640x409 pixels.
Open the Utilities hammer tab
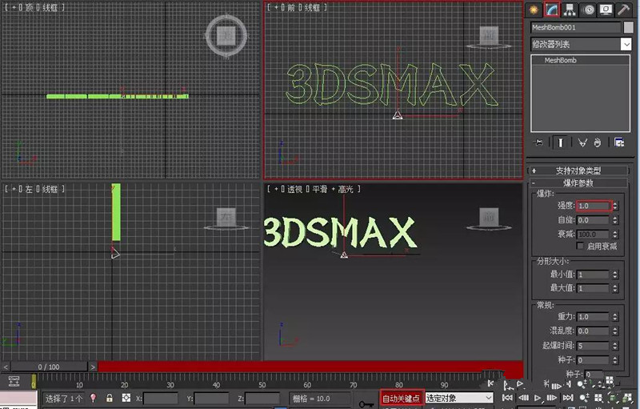pos(624,9)
